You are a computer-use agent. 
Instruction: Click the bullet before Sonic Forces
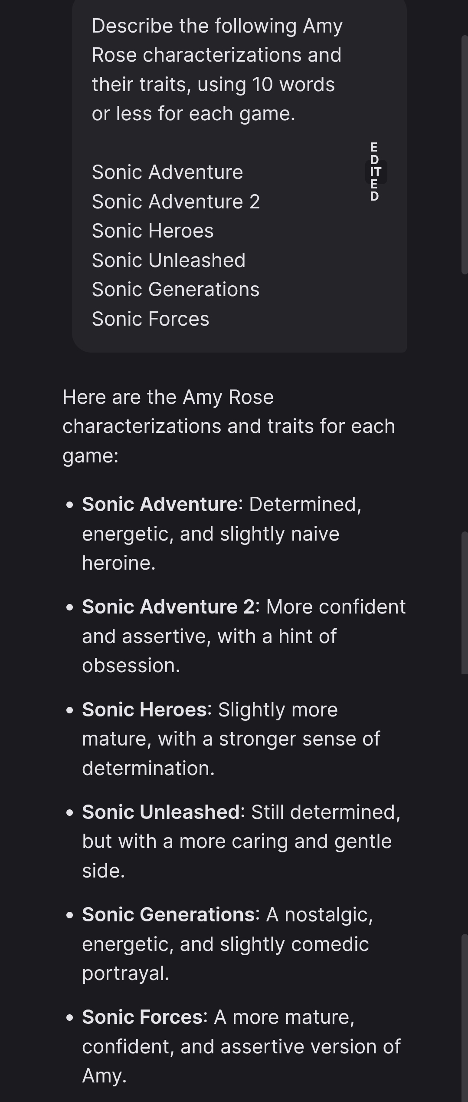(70, 1018)
